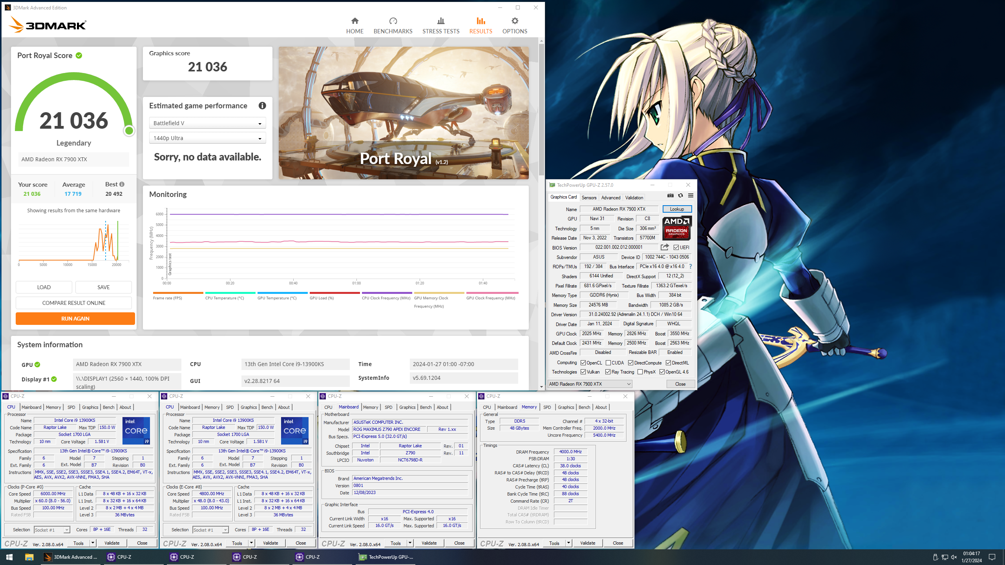This screenshot has height=565, width=1005.
Task: Click the Lookup button in GPU-Z
Action: (677, 209)
